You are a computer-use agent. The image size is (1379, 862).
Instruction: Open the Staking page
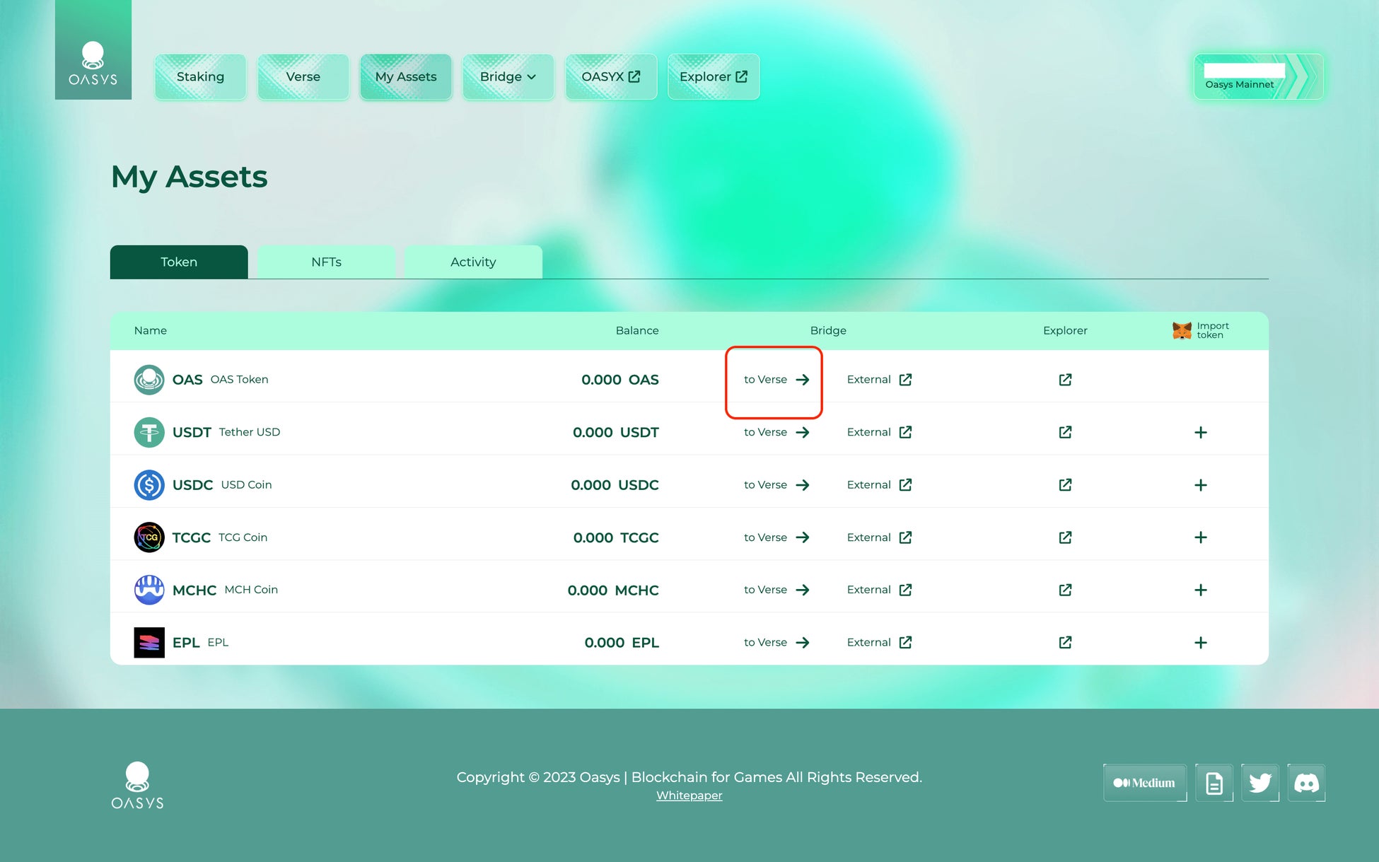(200, 76)
